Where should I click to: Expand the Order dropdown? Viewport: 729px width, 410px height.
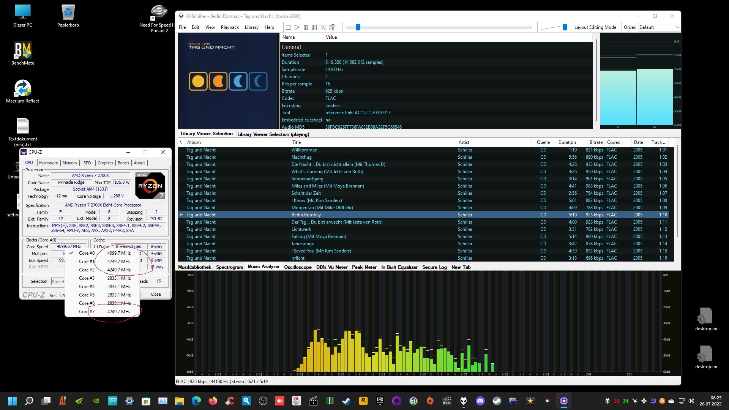click(x=659, y=27)
